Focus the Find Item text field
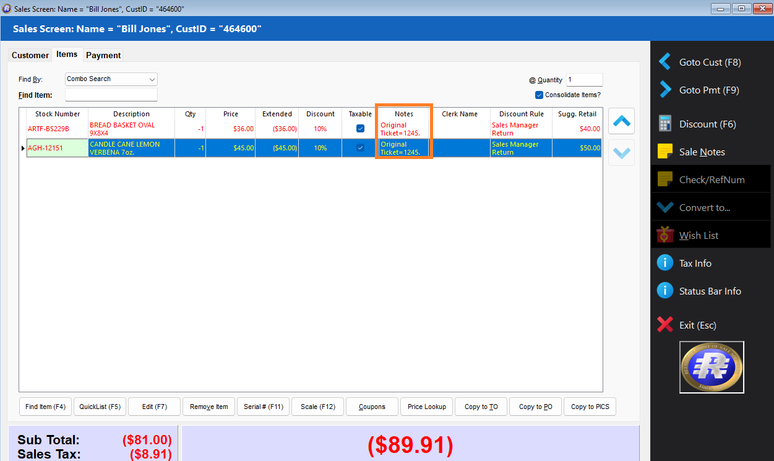The height and width of the screenshot is (461, 774). (x=111, y=95)
